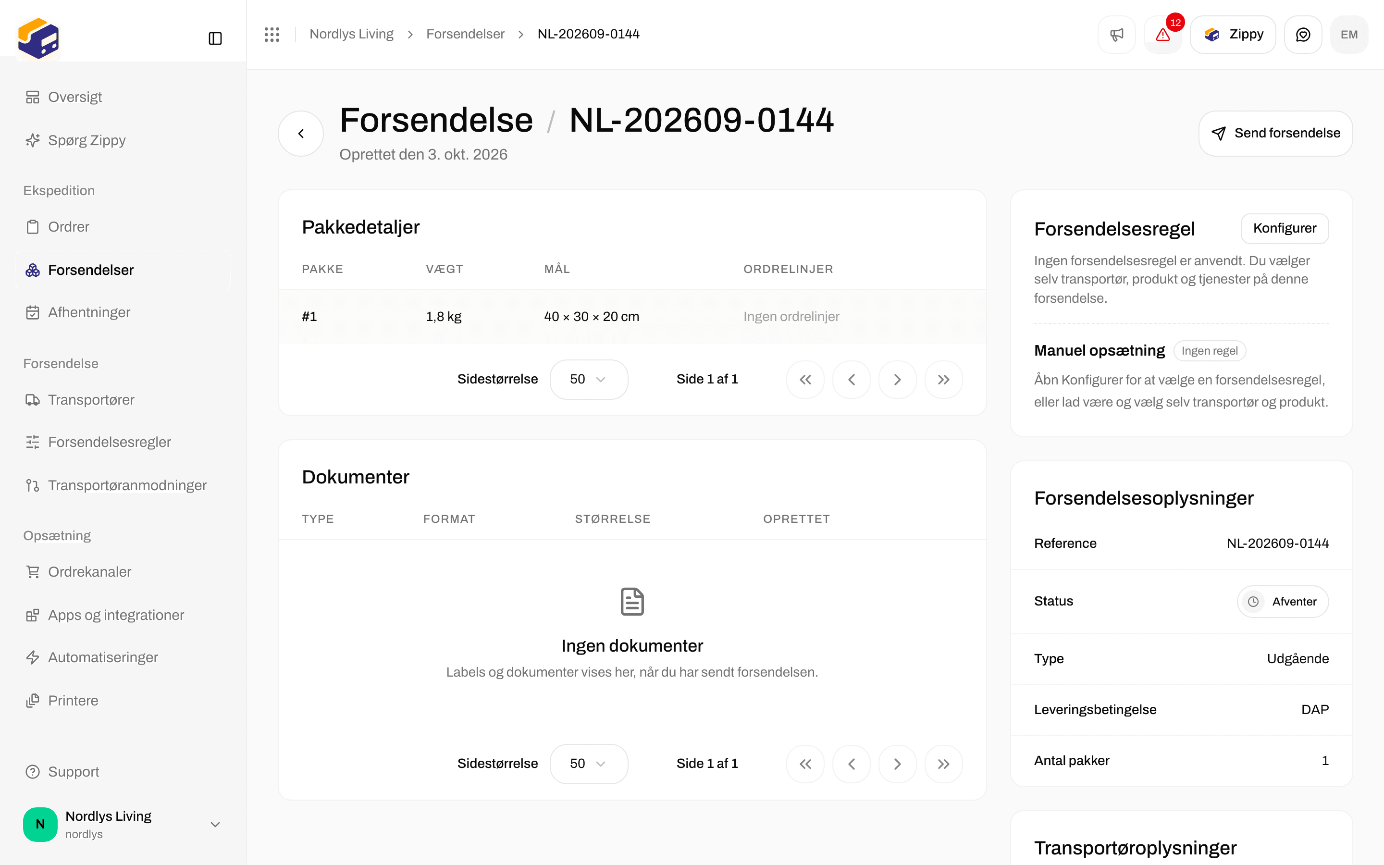Click Oversigt dashboard icon
This screenshot has width=1384, height=865.
pos(33,97)
